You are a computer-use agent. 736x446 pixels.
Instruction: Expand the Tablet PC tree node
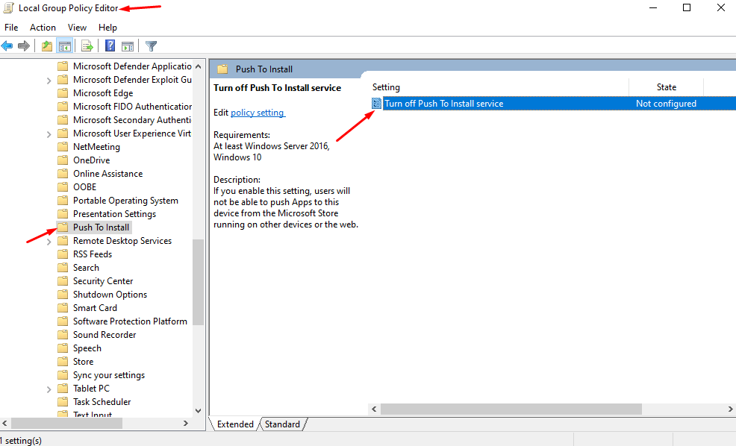coord(49,389)
